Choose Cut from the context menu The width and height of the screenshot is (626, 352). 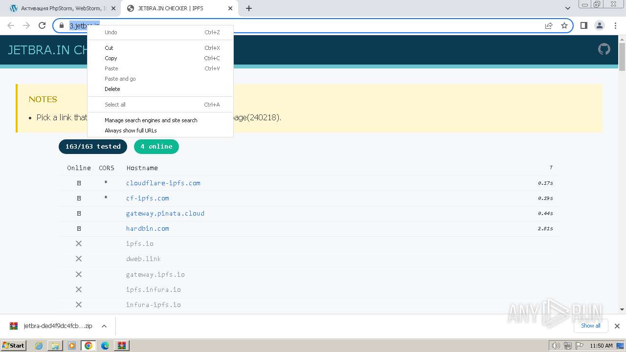point(160,48)
